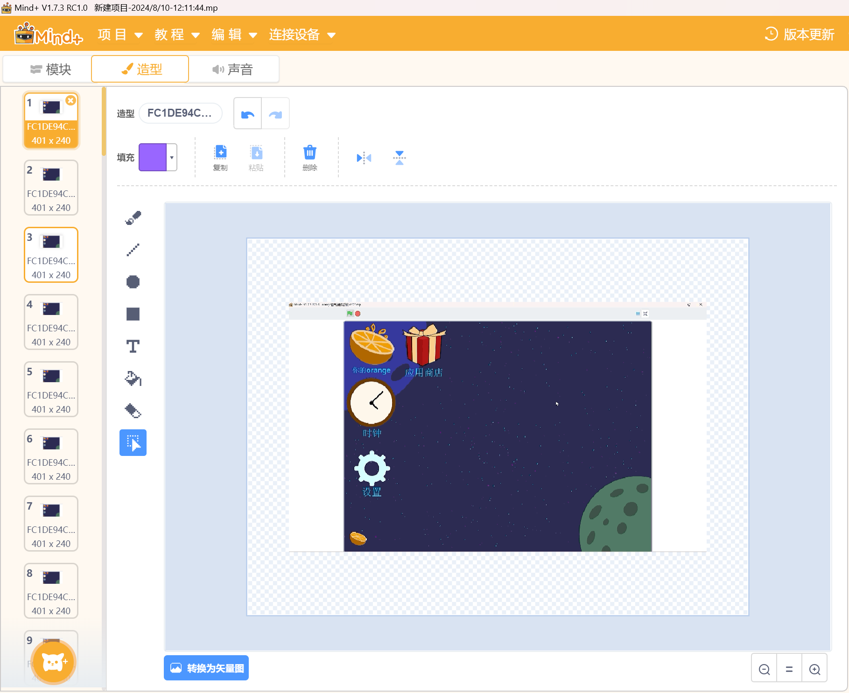
Task: Zoom in the canvas
Action: 814,669
